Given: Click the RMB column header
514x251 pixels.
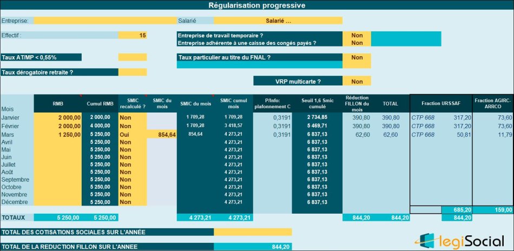Looking at the screenshot, I should click(58, 103).
